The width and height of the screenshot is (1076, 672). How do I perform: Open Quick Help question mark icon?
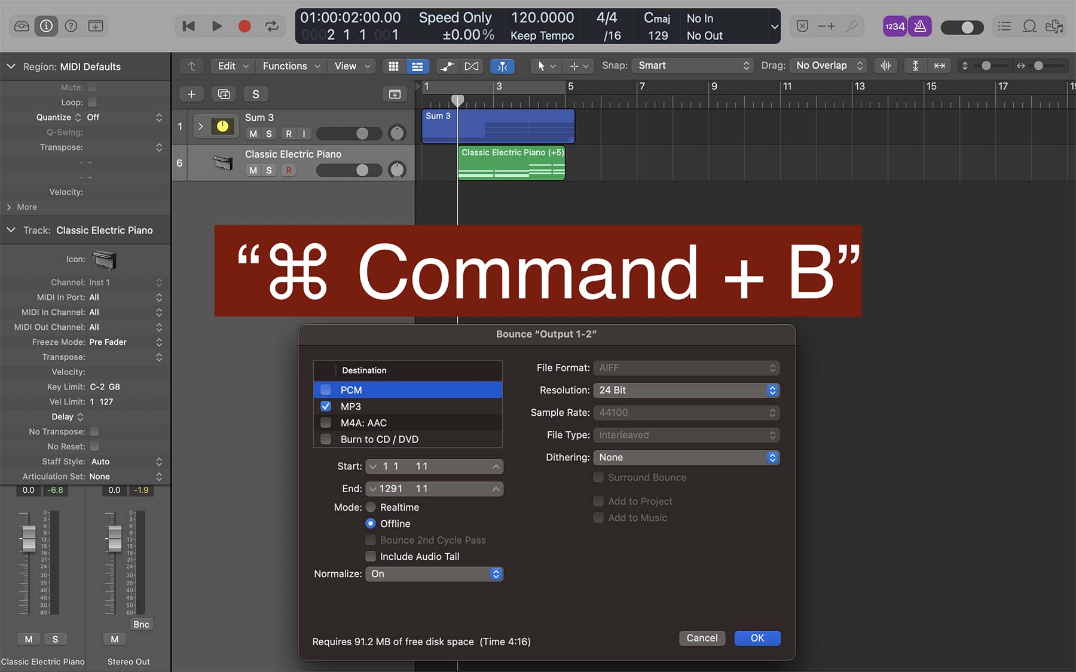coord(71,26)
